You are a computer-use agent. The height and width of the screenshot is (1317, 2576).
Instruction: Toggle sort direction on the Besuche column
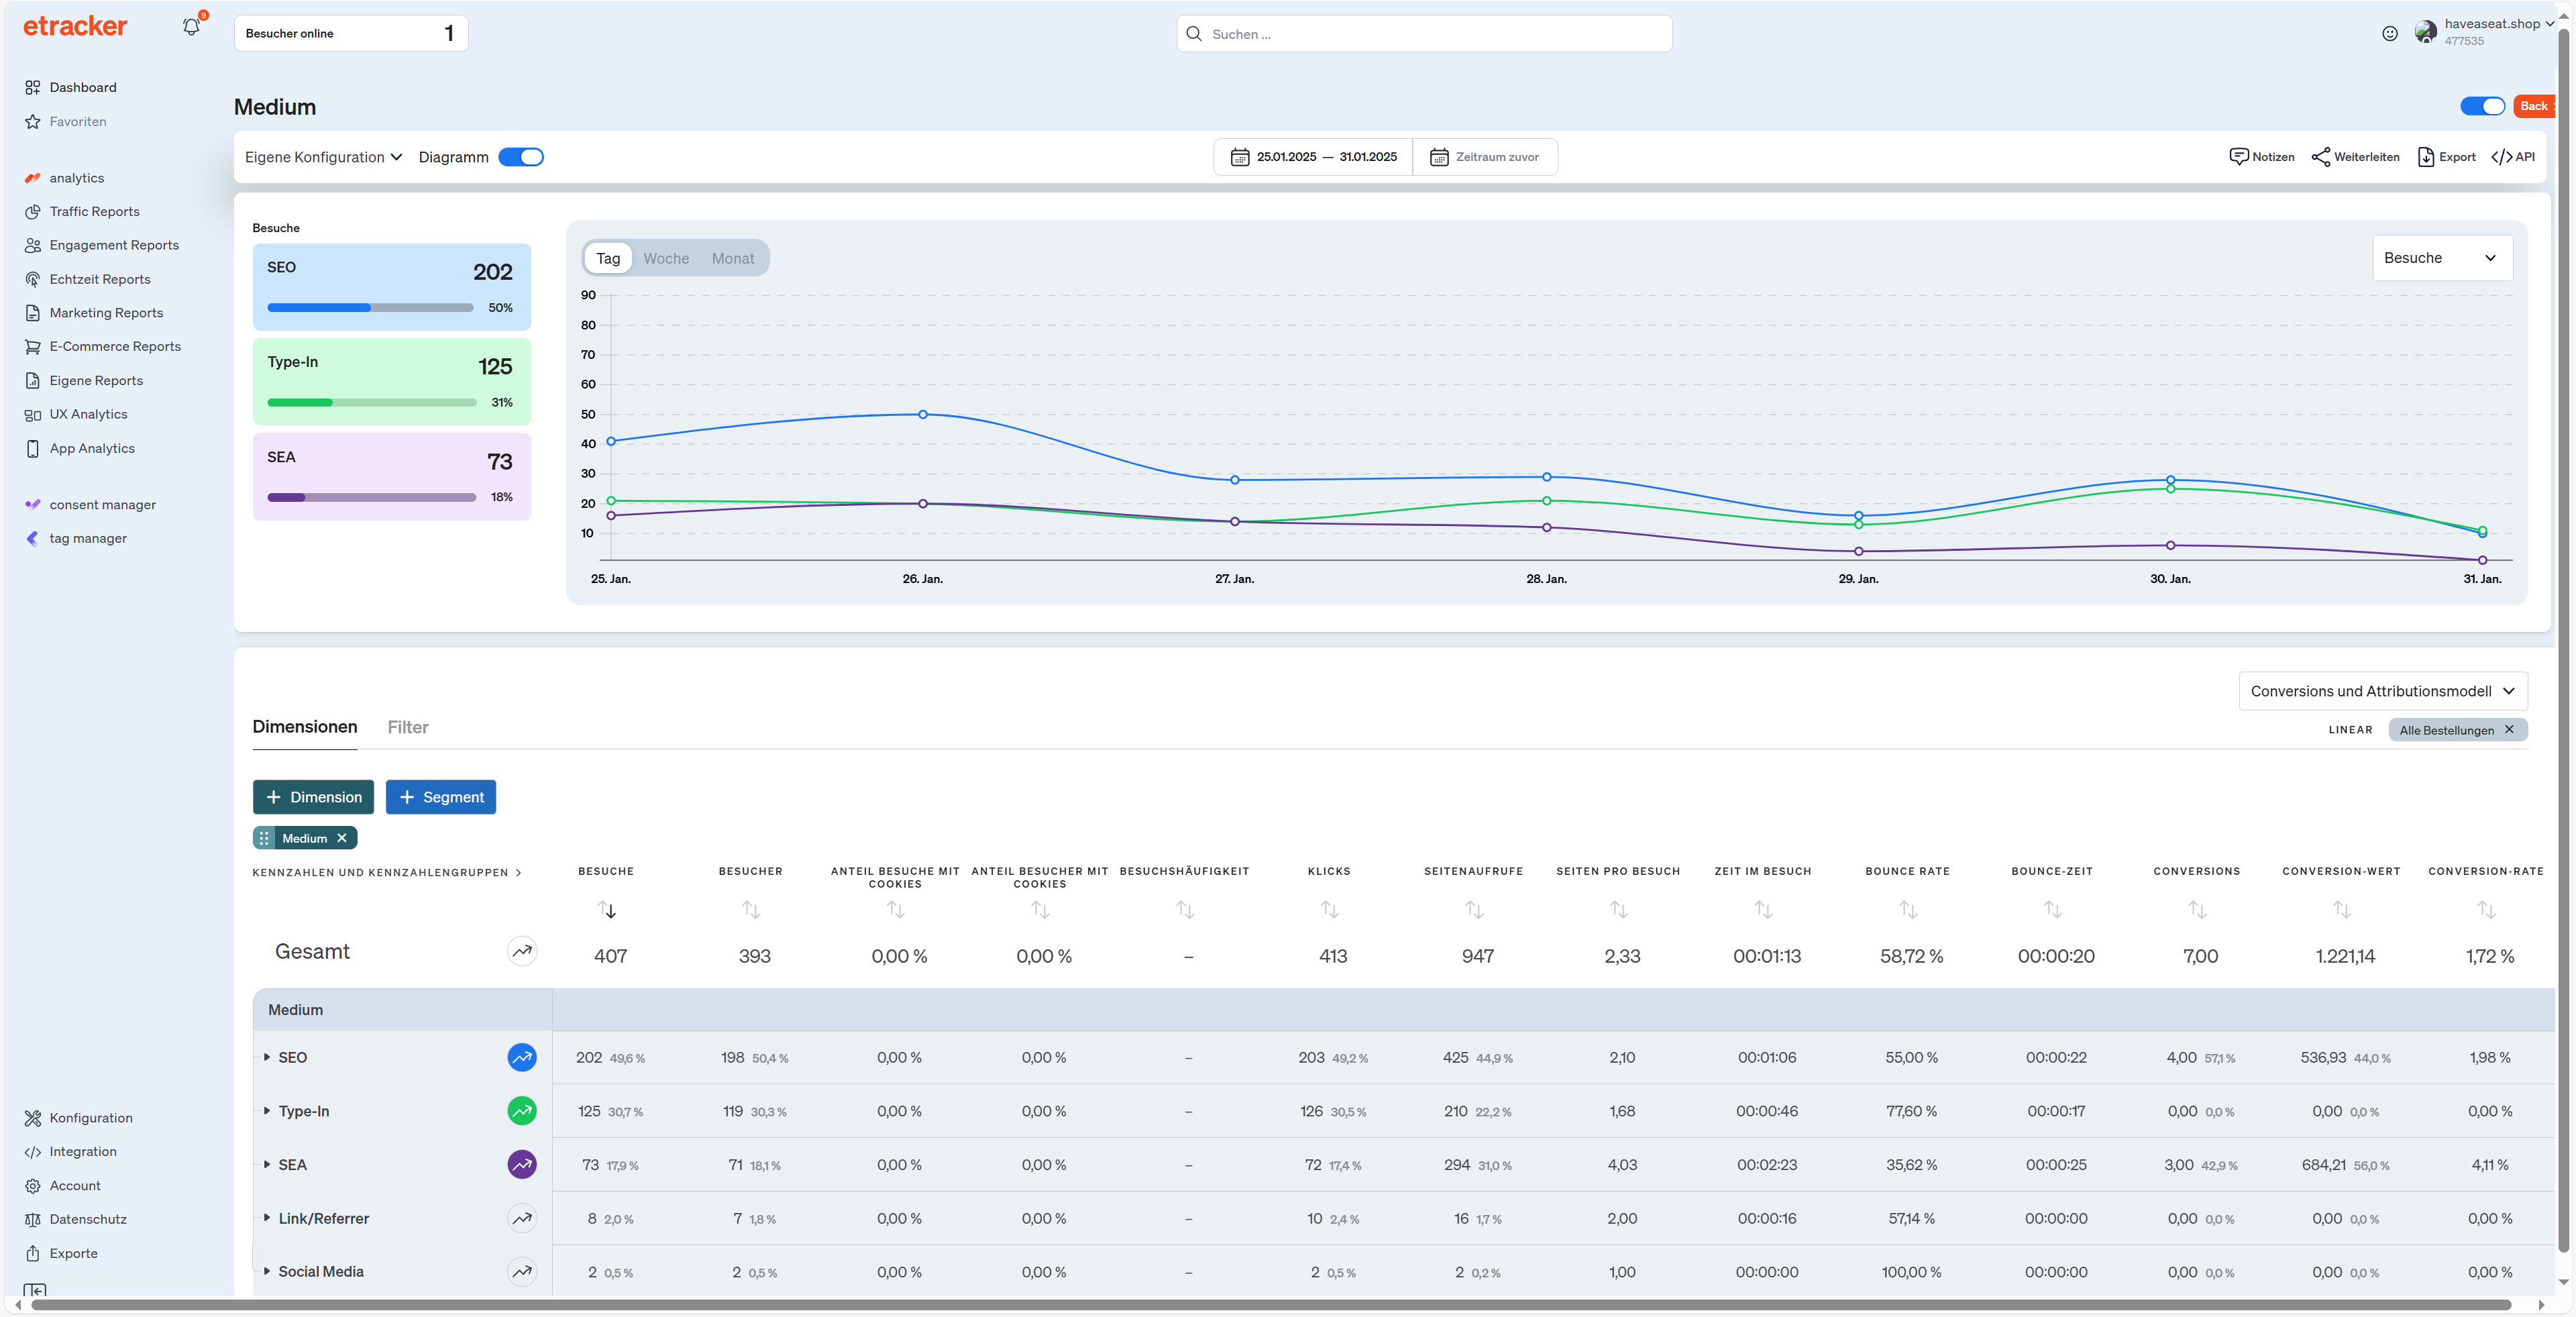[608, 911]
